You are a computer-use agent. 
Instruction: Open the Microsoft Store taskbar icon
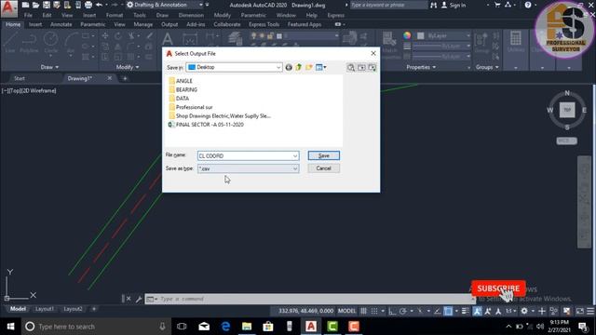point(268,327)
